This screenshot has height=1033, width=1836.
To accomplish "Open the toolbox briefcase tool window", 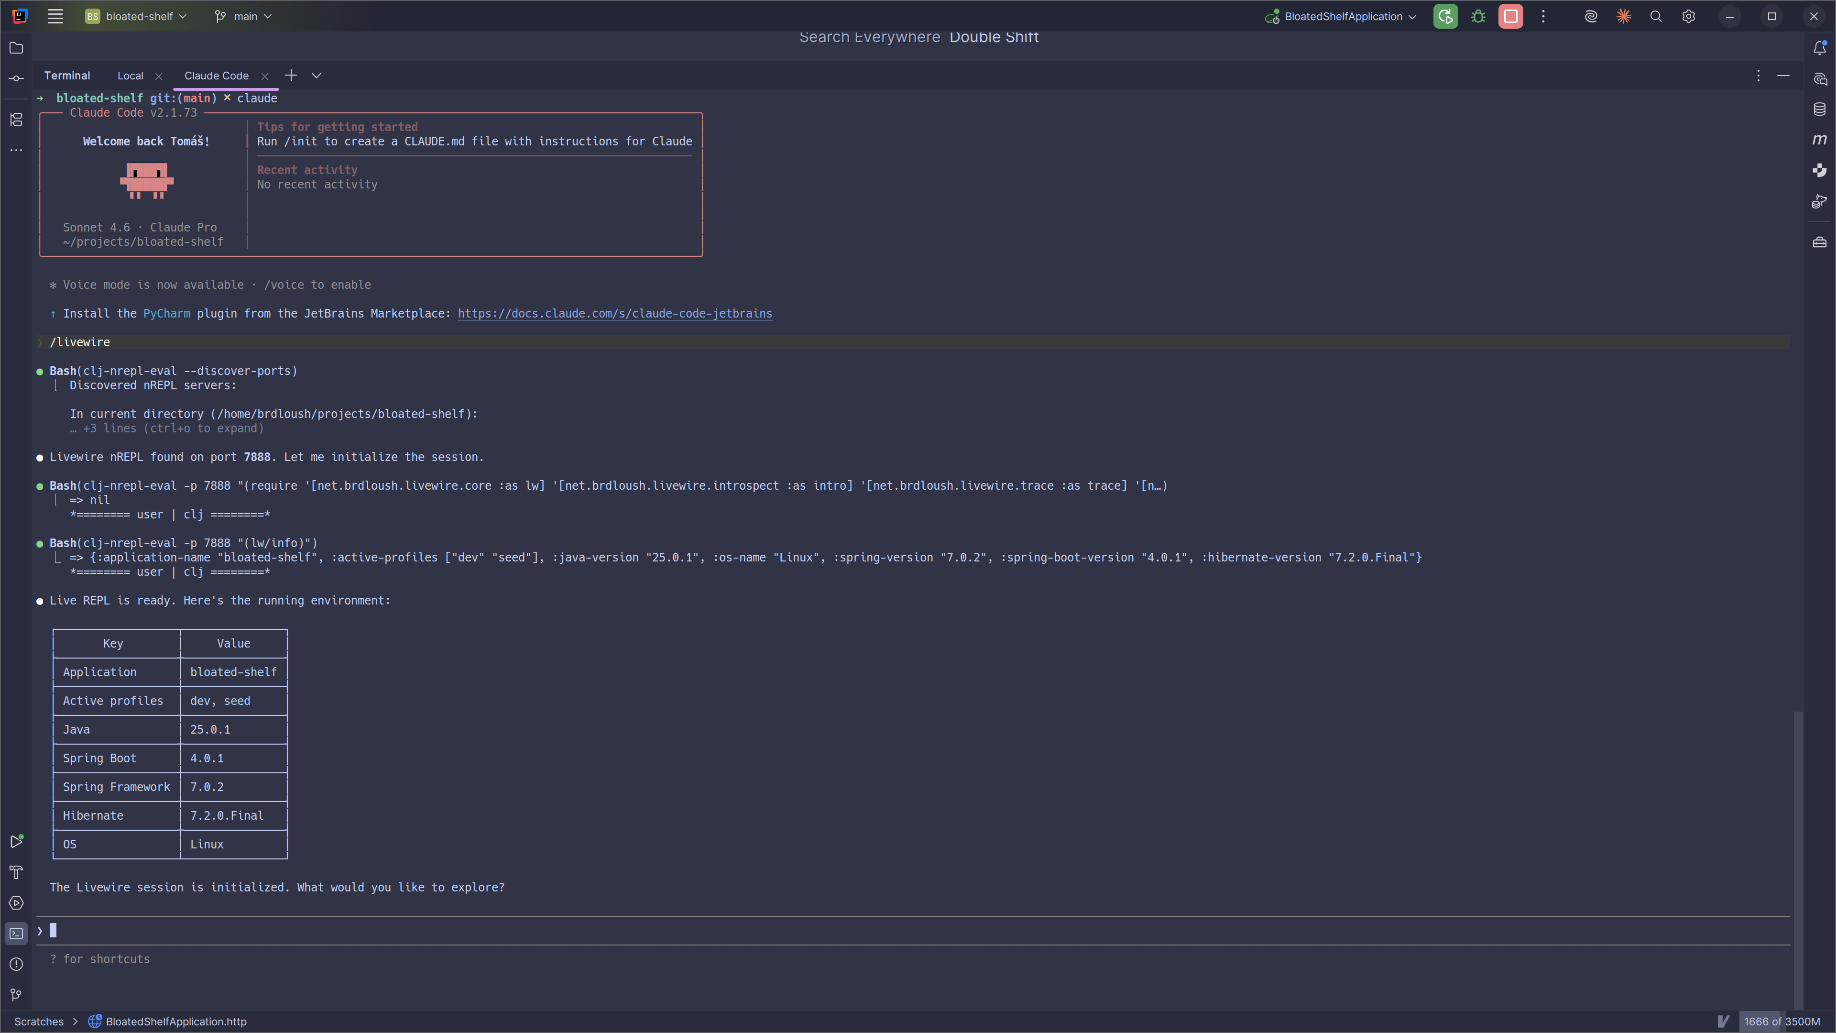I will coord(1820,242).
